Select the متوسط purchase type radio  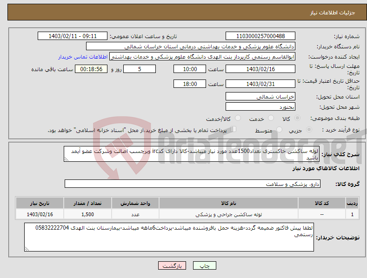279,130
